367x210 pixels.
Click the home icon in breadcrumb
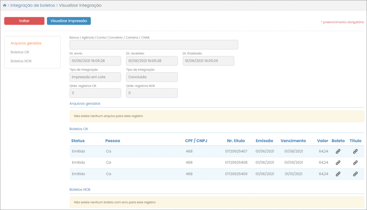coord(4,6)
